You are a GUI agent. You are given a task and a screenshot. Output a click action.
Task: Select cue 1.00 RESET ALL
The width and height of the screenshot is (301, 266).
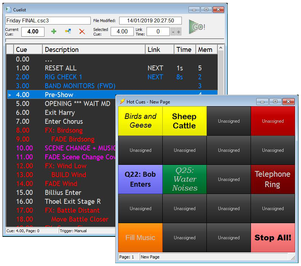64,68
